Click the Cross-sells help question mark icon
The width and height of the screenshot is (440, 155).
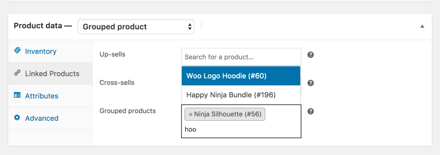click(x=311, y=83)
